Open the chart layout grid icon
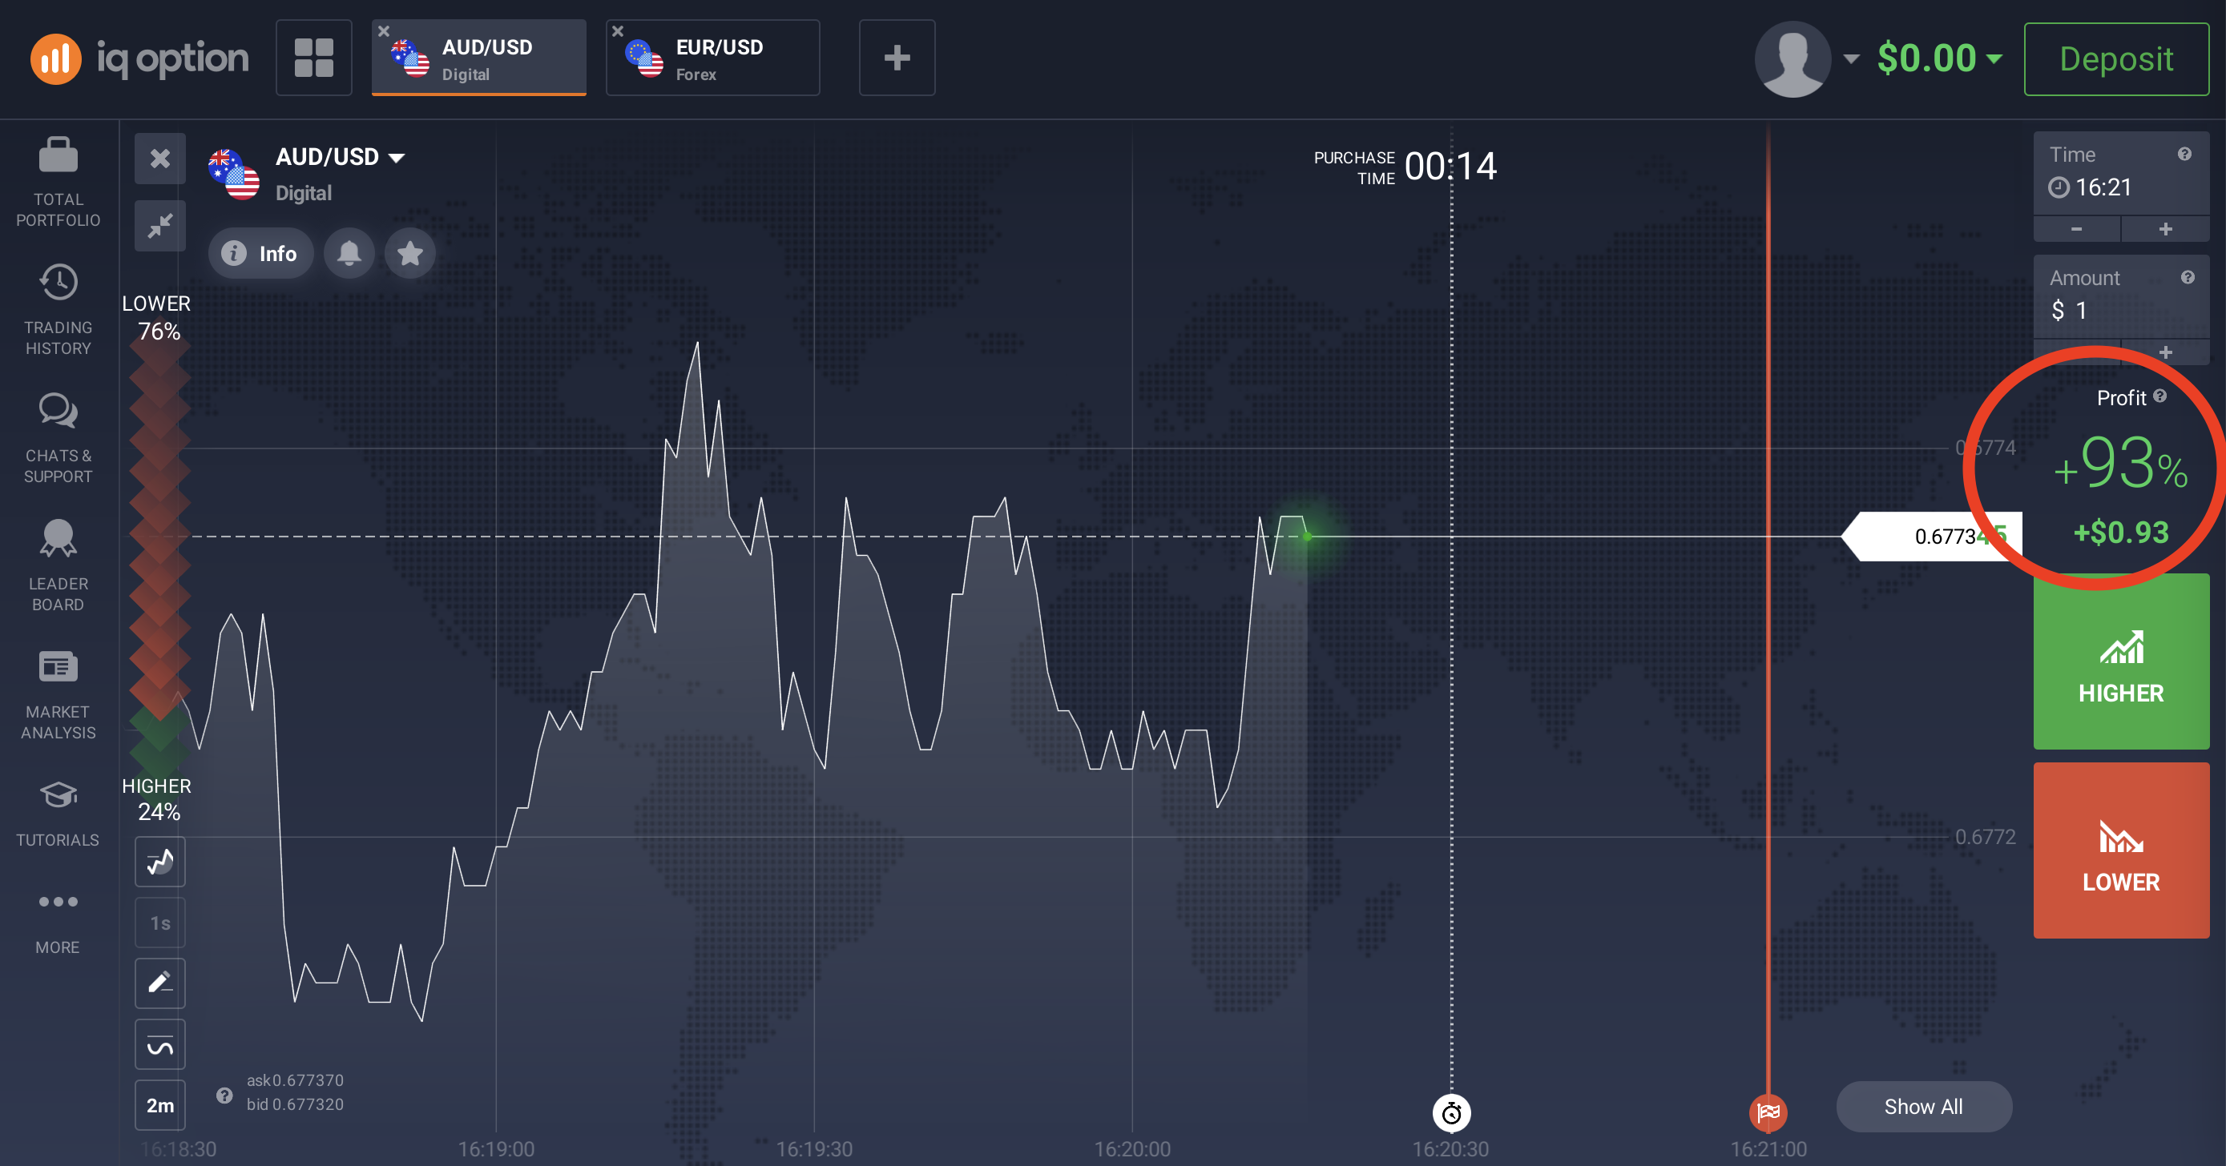The width and height of the screenshot is (2226, 1166). 313,58
